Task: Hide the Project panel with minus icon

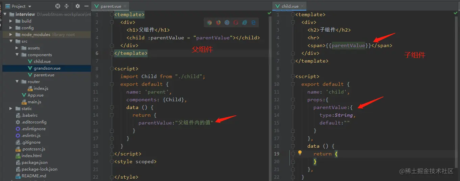Action: point(86,6)
